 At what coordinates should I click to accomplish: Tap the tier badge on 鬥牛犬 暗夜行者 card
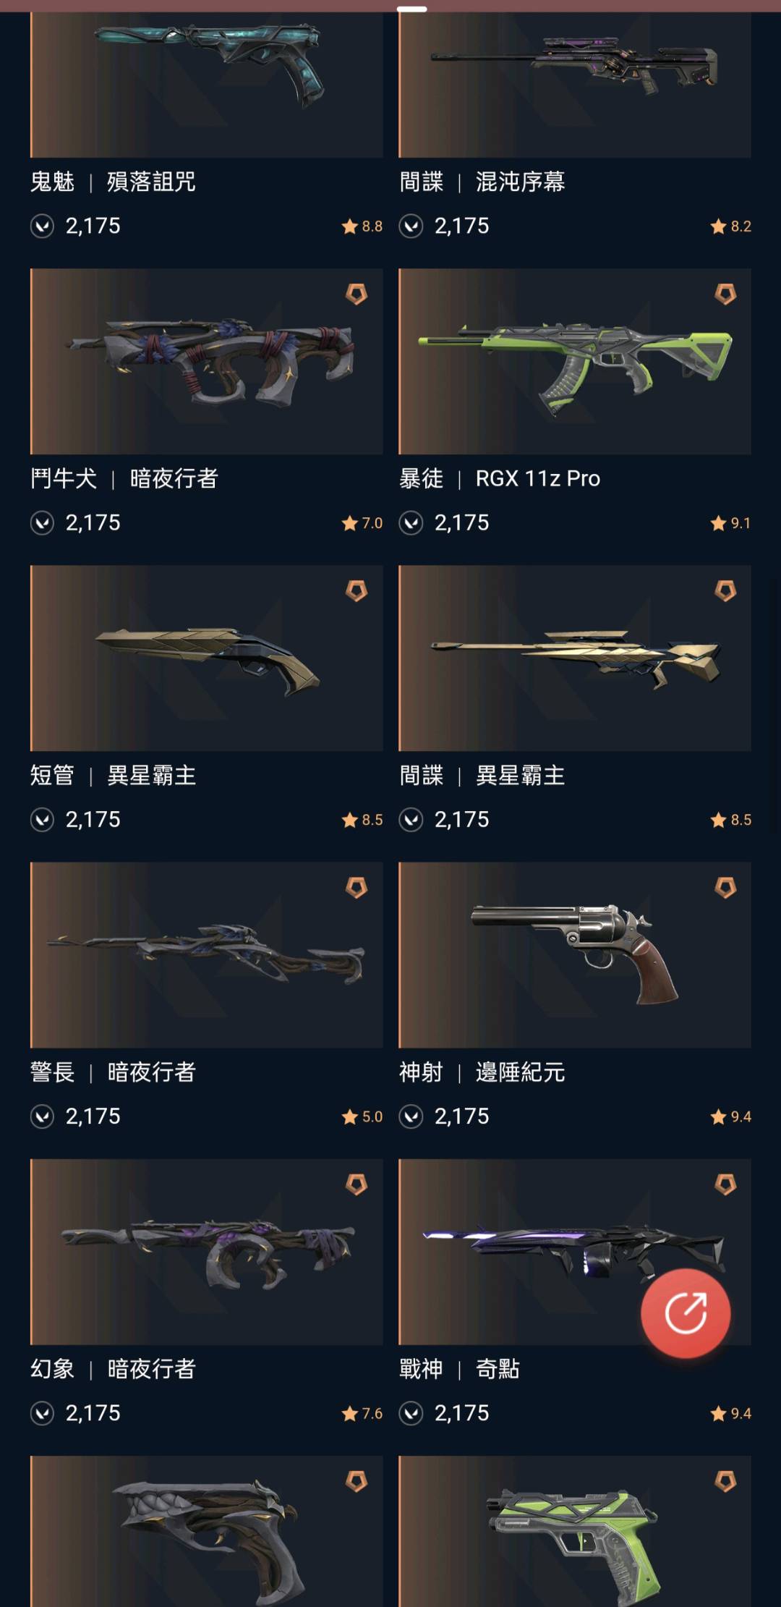click(357, 294)
